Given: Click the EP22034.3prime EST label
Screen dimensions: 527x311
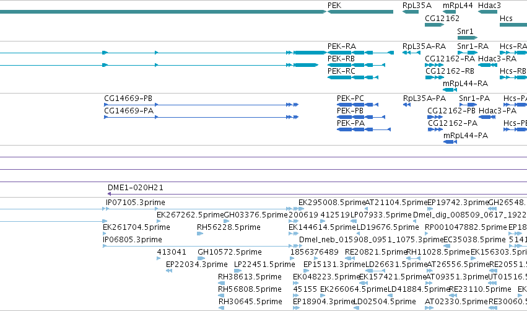Looking at the screenshot, I should click(196, 265).
